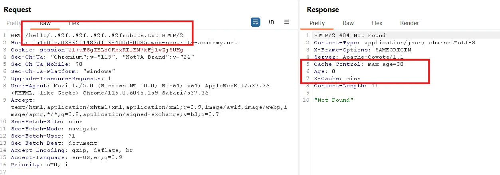
Task: Select the Response Pretty tab
Action: [x=317, y=23]
